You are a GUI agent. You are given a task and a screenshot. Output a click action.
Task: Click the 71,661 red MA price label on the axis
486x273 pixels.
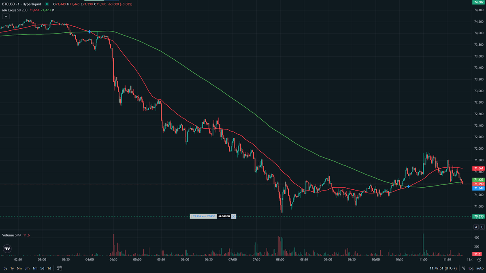[x=479, y=168]
